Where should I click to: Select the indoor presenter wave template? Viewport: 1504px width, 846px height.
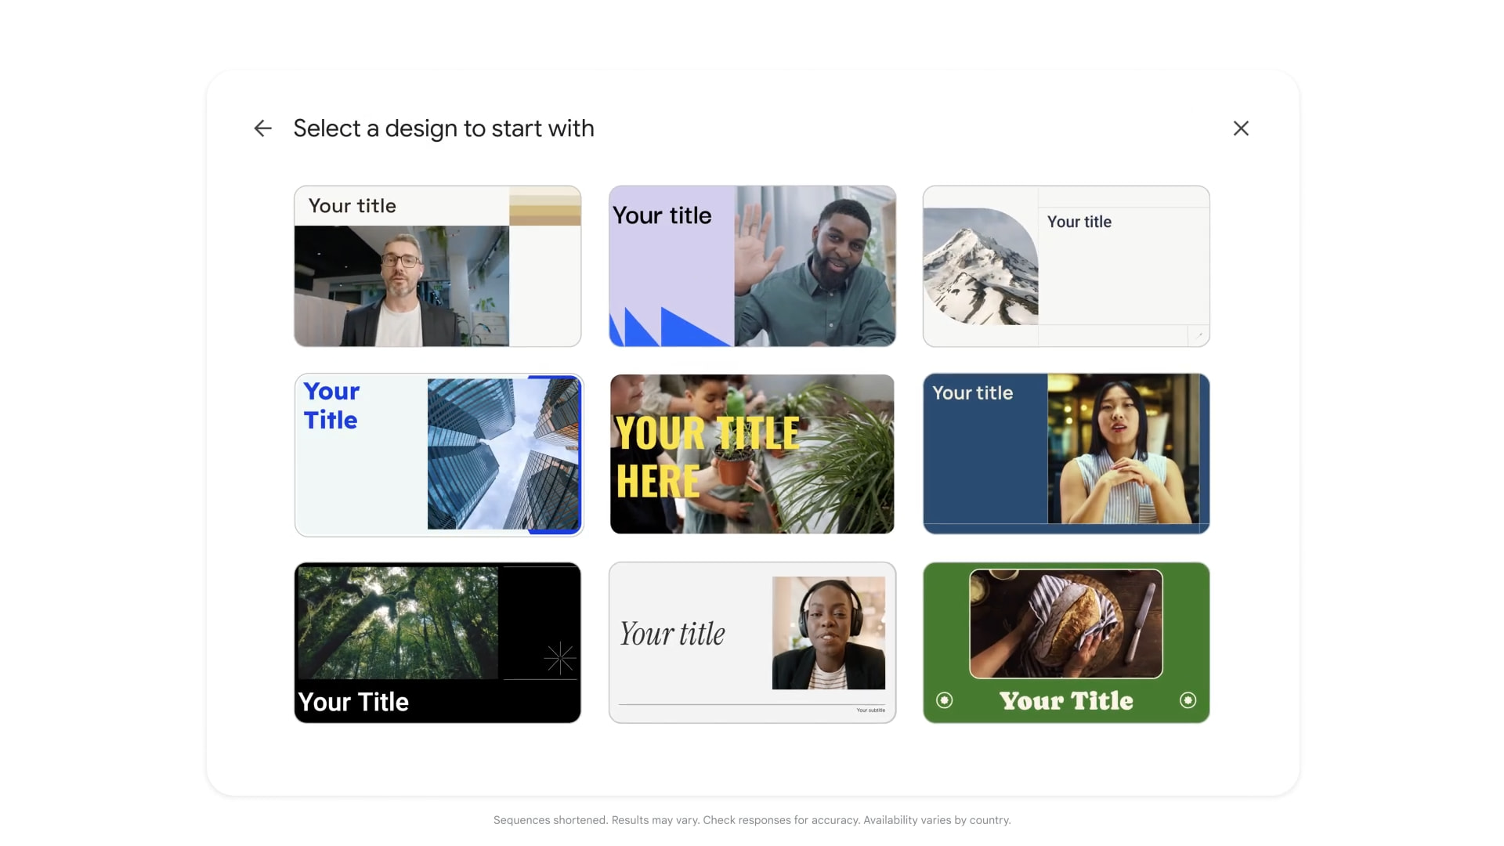752,266
